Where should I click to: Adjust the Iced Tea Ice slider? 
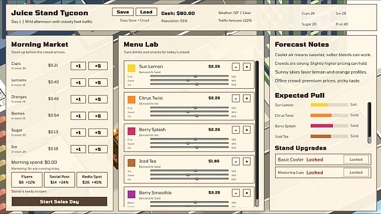click(190, 179)
